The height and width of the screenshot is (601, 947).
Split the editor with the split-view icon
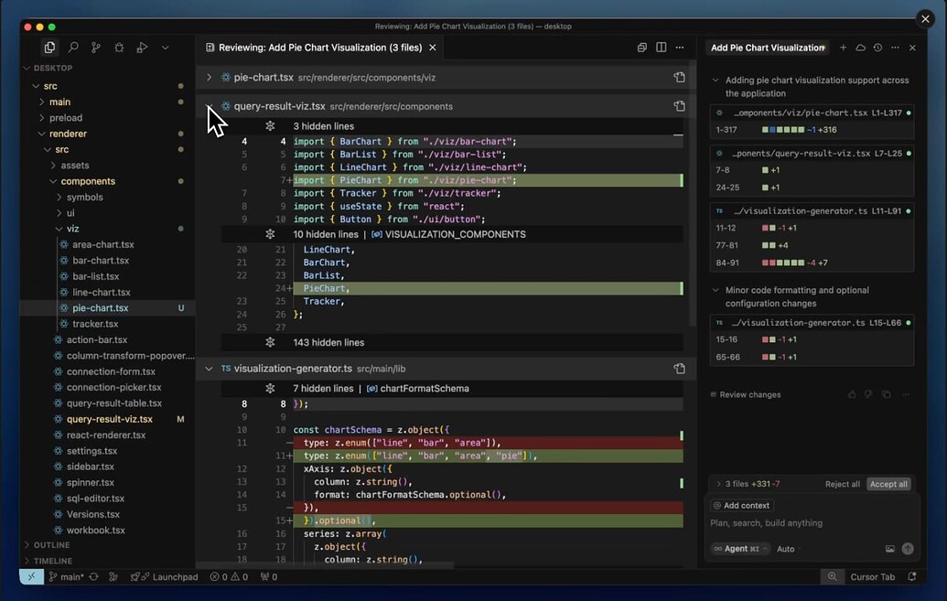661,47
